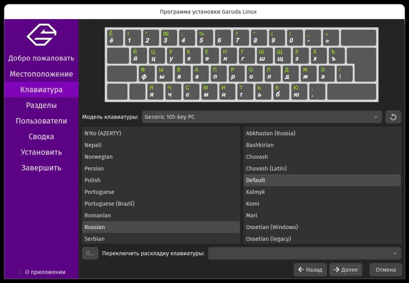Choose Nepali keyboard language
Viewport: 409px width, 283px height.
(161, 145)
